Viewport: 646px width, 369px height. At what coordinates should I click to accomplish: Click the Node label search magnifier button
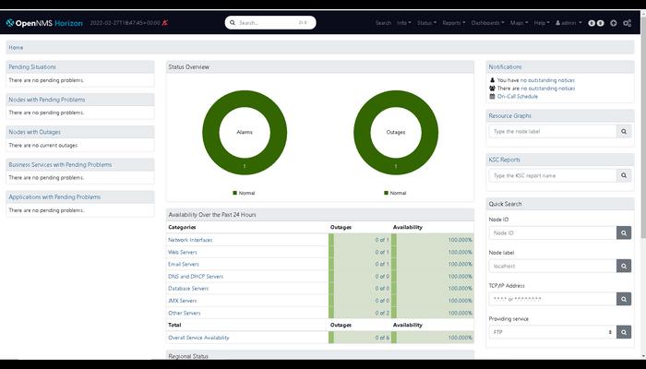[625, 266]
